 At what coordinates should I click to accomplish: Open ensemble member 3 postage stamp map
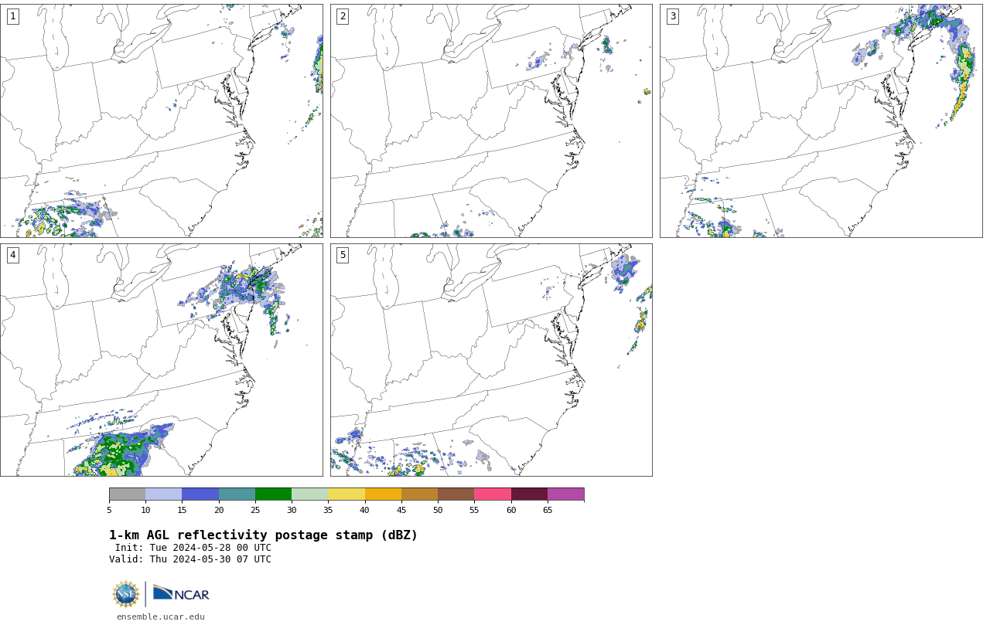coord(821,121)
